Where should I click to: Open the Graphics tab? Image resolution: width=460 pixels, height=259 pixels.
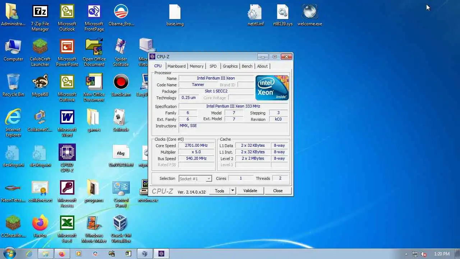(230, 66)
